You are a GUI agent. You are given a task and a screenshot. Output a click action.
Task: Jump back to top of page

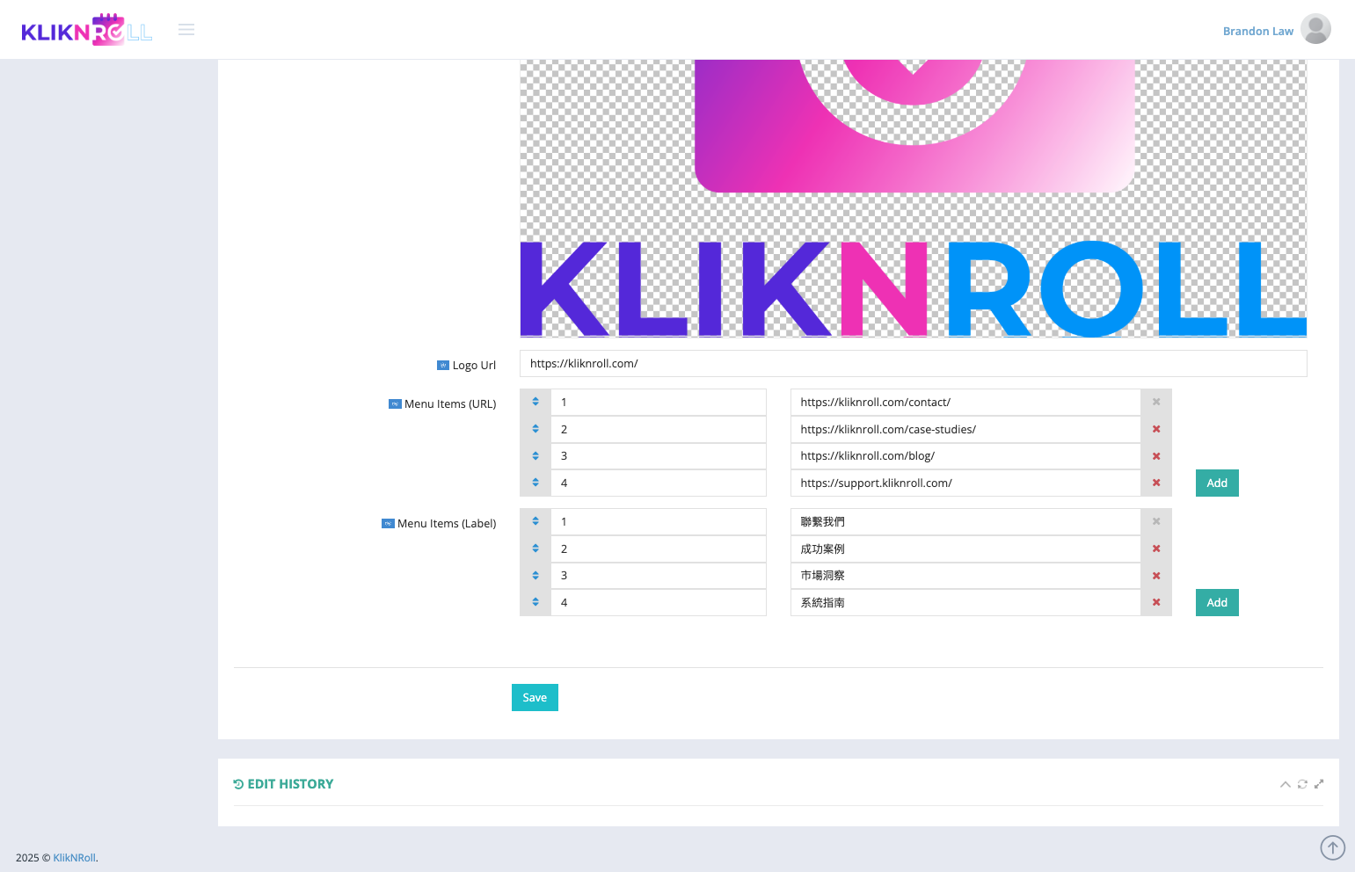click(1333, 847)
